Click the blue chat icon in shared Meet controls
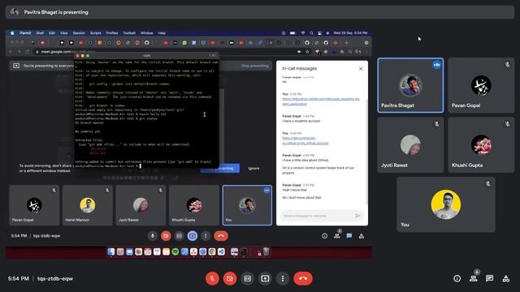520x292 pixels. (x=349, y=236)
